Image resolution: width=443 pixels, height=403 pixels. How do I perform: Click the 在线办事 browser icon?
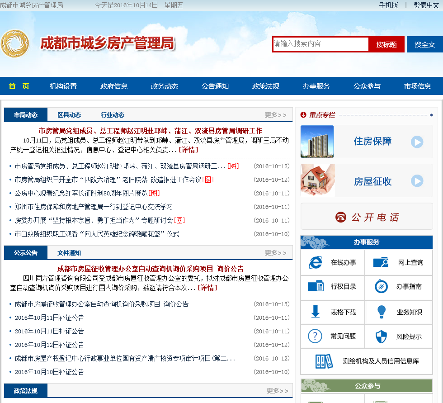tap(315, 262)
